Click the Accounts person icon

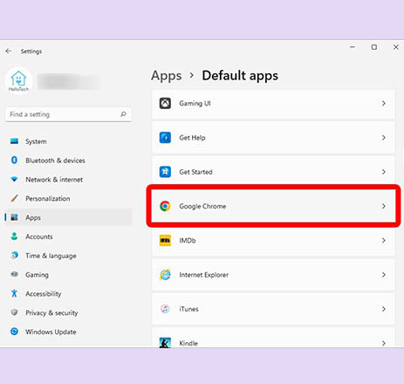click(x=14, y=237)
